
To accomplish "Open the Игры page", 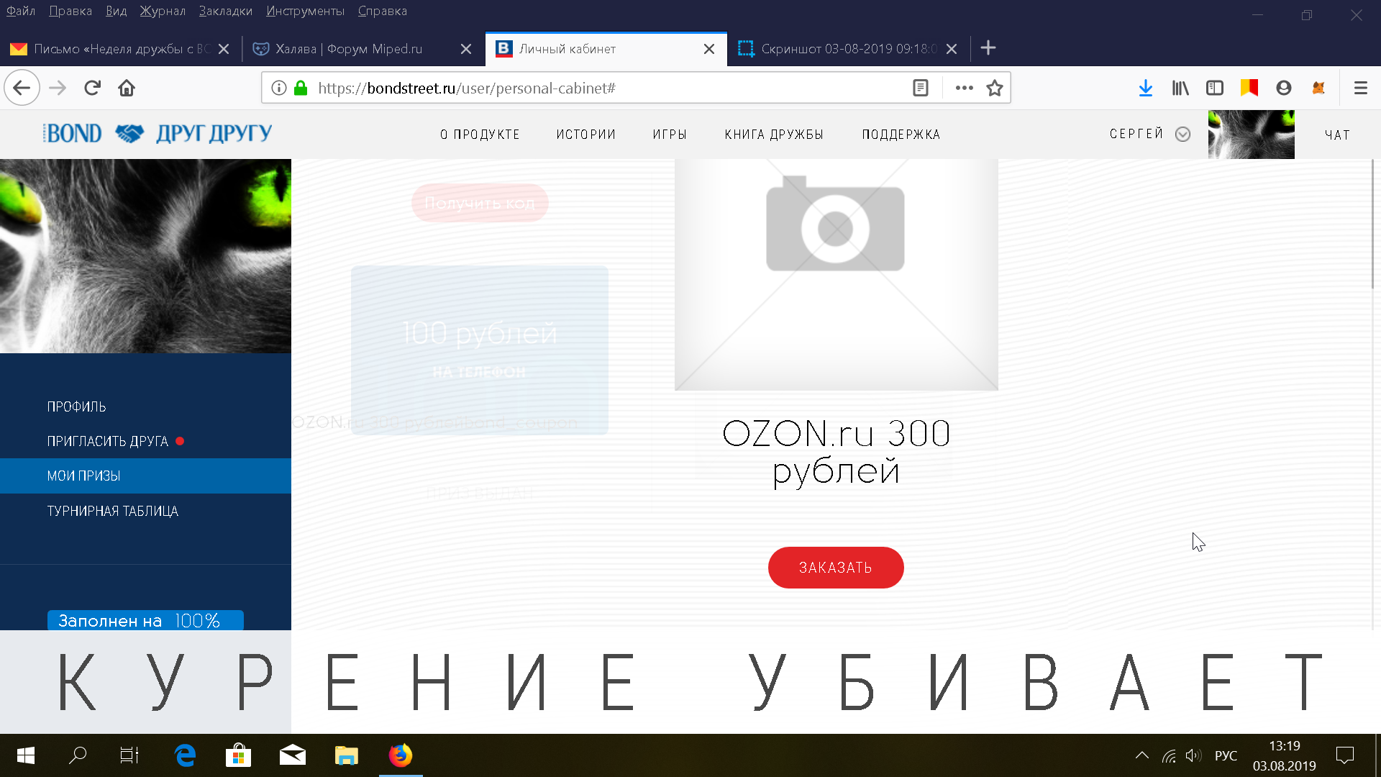I will (670, 135).
